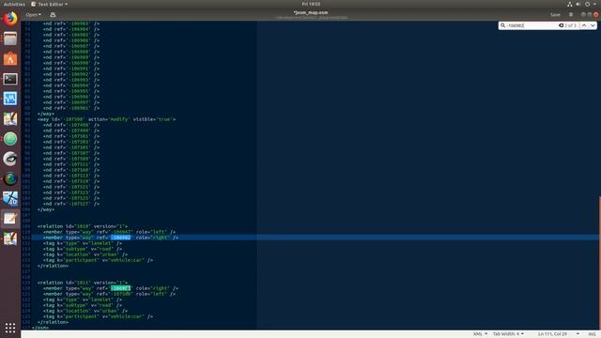Open the Text Editor app menu
Viewport: 601px width, 338px height.
click(49, 4)
